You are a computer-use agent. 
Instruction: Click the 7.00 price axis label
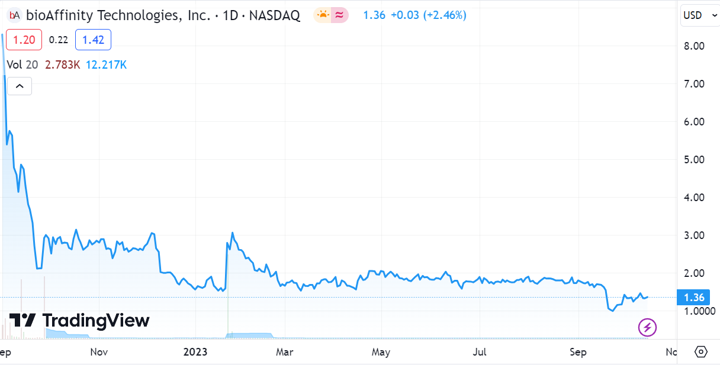tap(694, 84)
